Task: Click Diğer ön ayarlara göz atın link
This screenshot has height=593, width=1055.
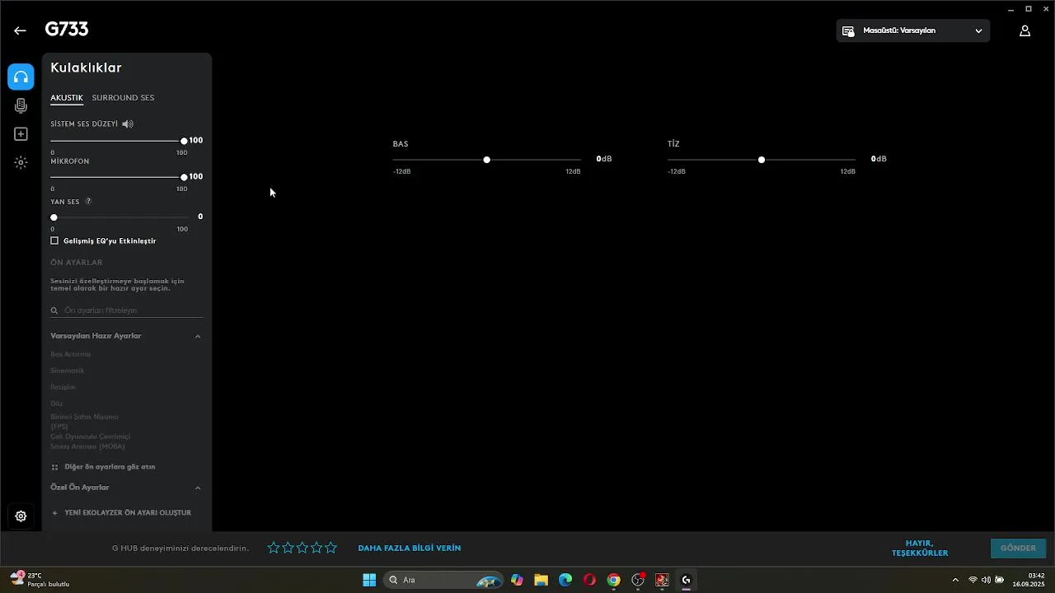Action: click(110, 467)
